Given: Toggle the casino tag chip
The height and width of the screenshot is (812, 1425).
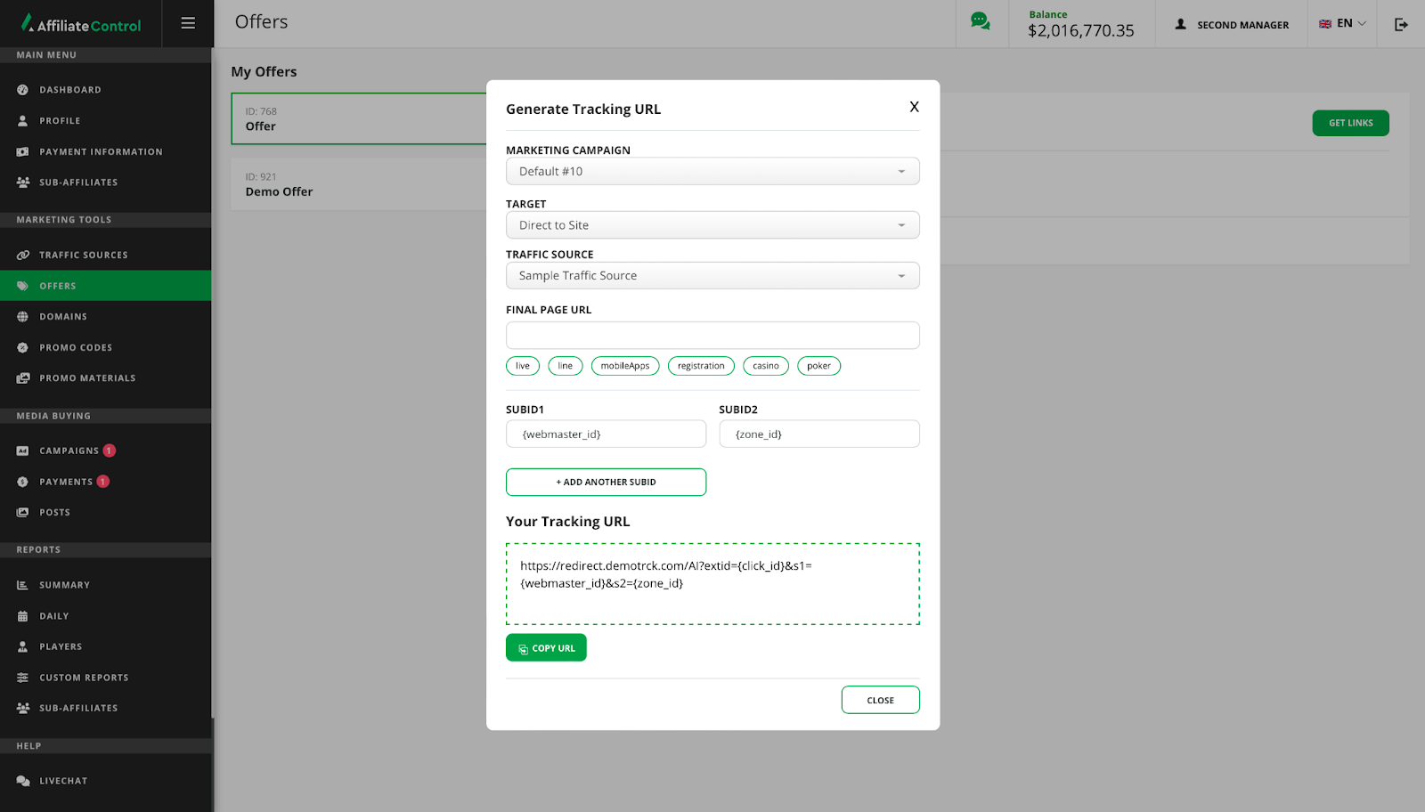Looking at the screenshot, I should pyautogui.click(x=766, y=366).
